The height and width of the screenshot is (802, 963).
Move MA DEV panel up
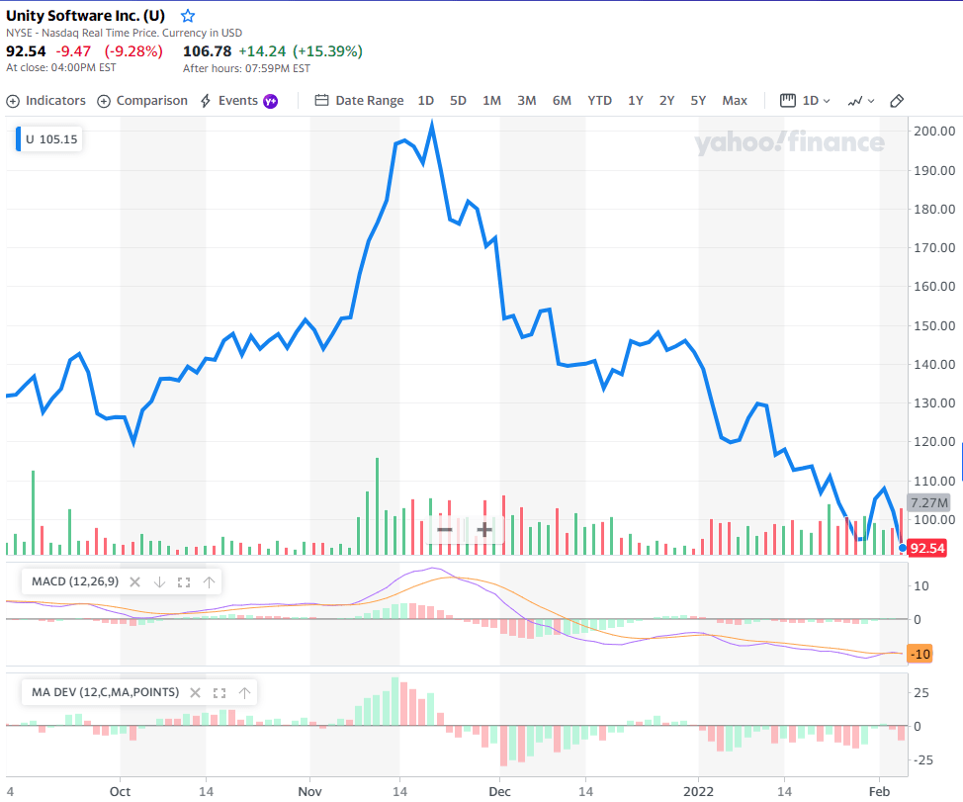[x=244, y=692]
